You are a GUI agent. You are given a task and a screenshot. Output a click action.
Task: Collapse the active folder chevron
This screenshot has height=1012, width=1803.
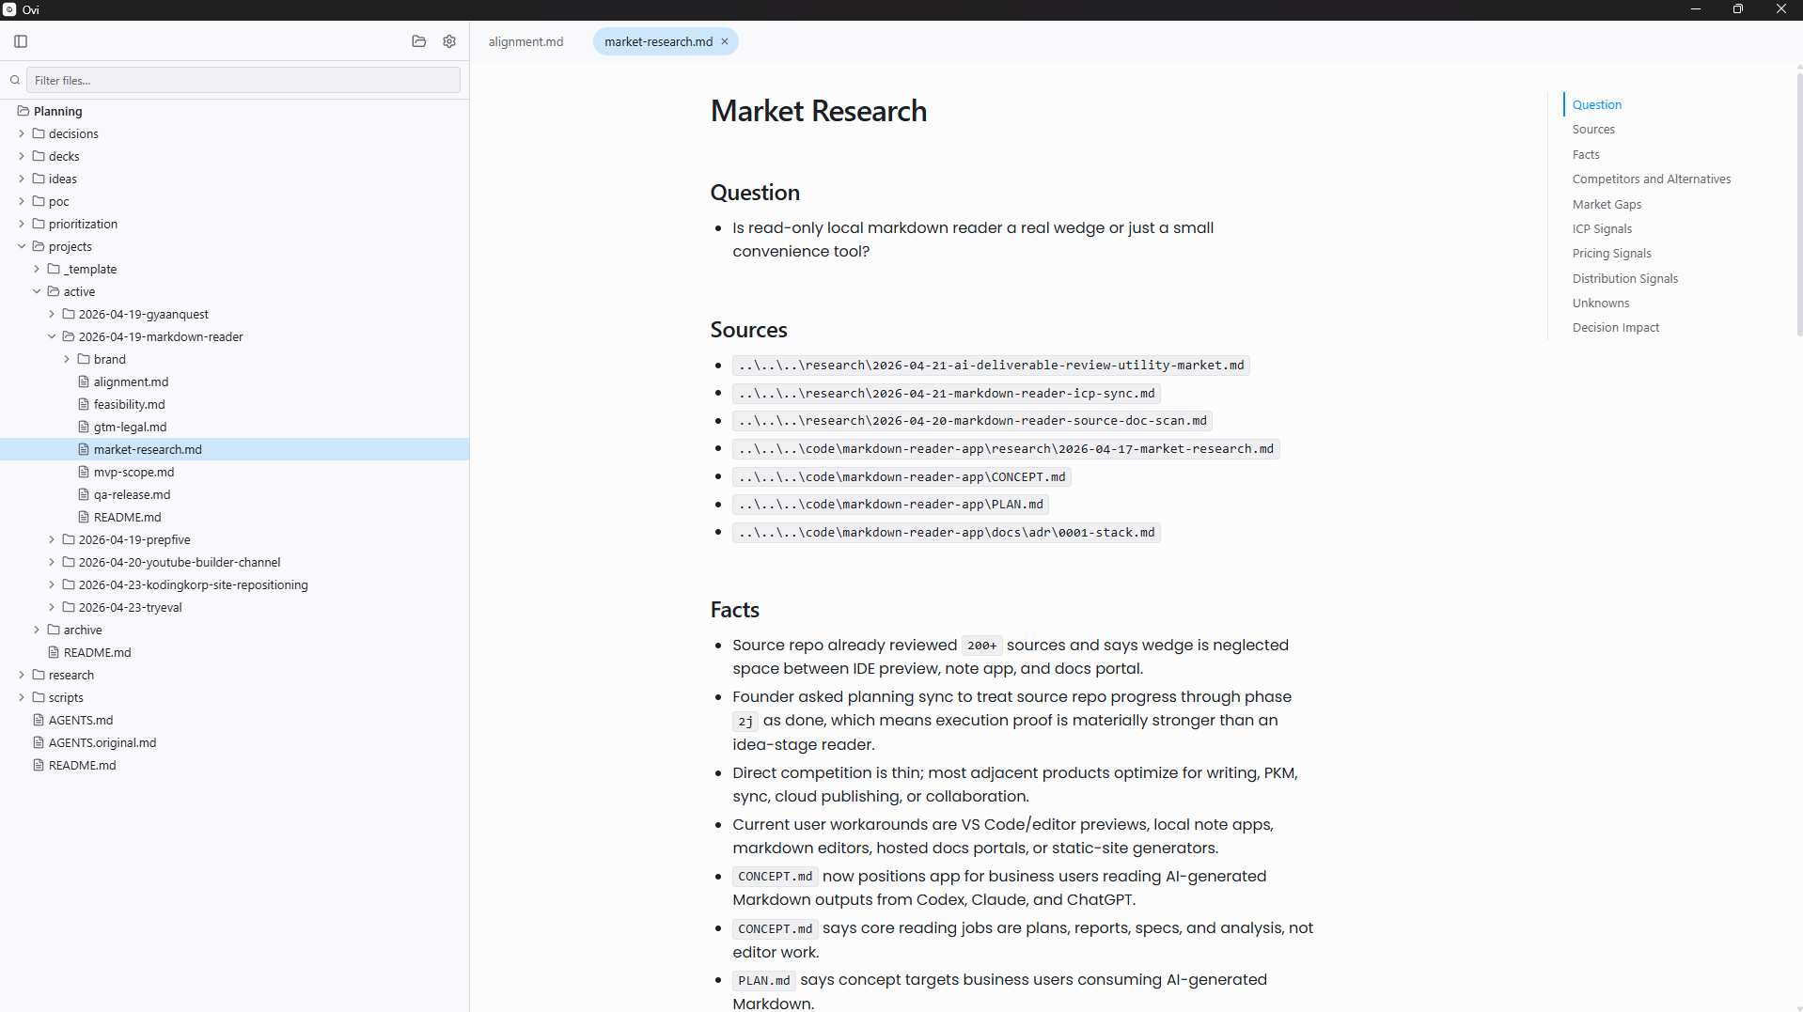point(37,292)
